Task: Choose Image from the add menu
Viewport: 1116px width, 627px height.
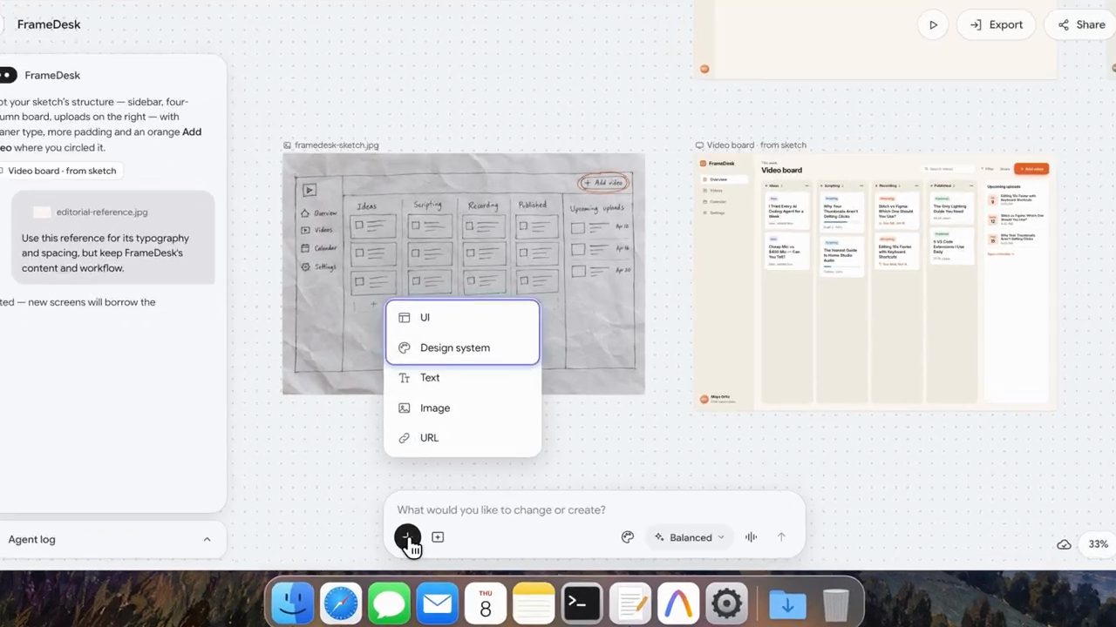Action: 462,408
